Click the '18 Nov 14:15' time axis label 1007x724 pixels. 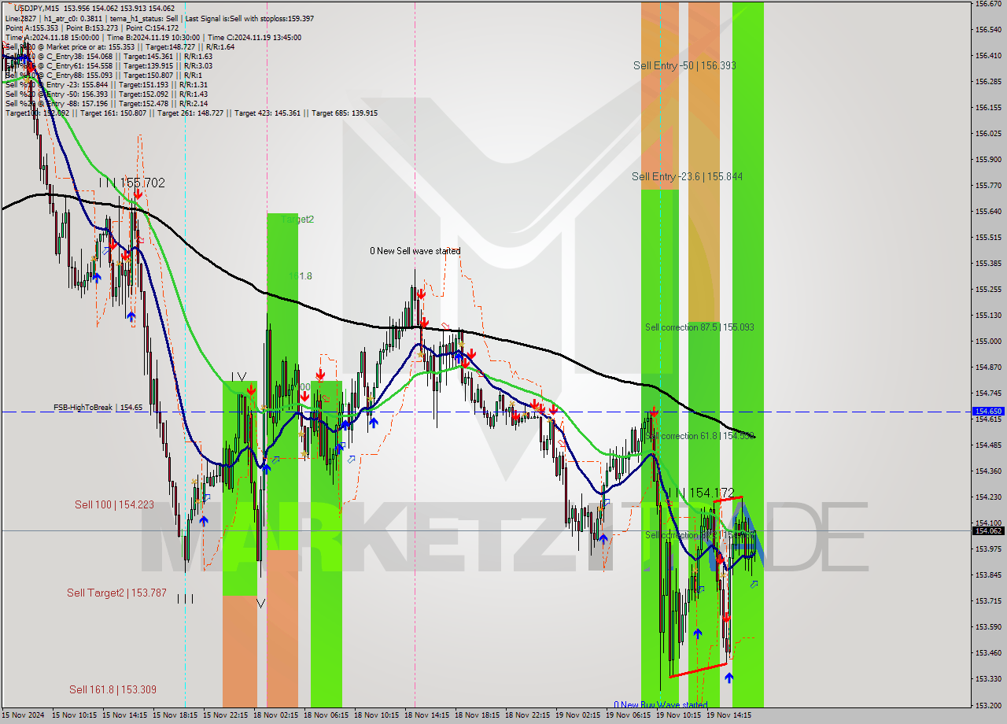pos(427,715)
